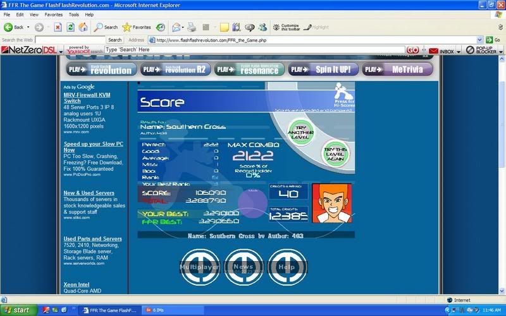The image size is (506, 316).
Task: Click the Stop icon in IE toolbar
Action: (x=58, y=27)
